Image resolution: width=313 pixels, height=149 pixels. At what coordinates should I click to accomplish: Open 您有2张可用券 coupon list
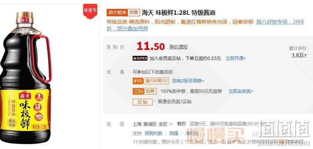tap(188, 81)
